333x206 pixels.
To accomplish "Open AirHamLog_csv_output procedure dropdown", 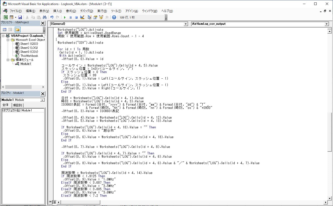I will [x=327, y=24].
